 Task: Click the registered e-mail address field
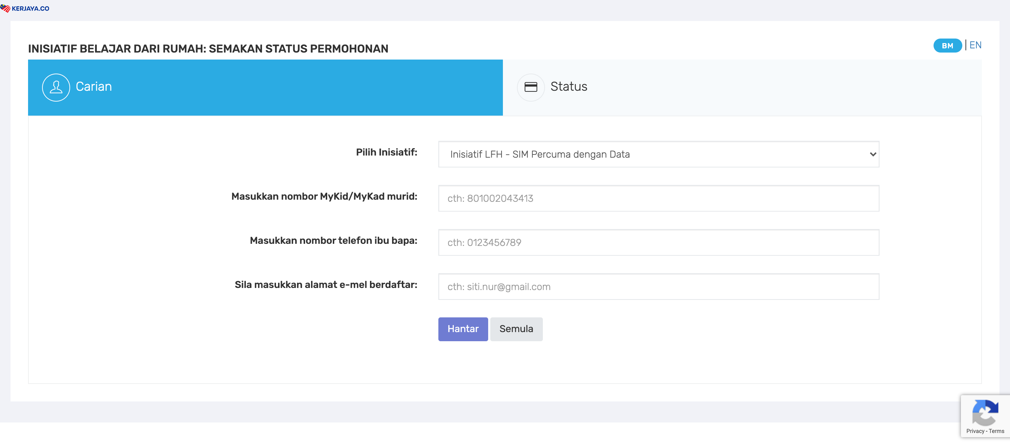(x=658, y=287)
